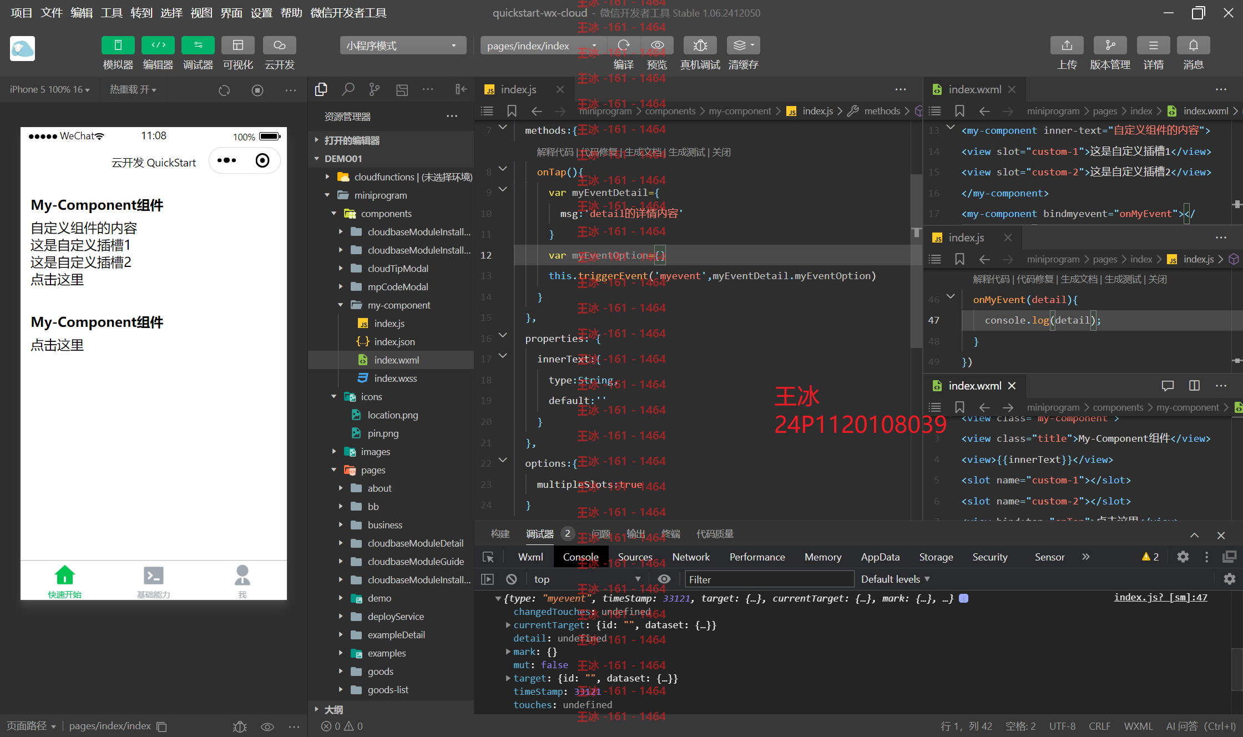The height and width of the screenshot is (737, 1243).
Task: Expand the currentTarget object in console
Action: click(508, 625)
